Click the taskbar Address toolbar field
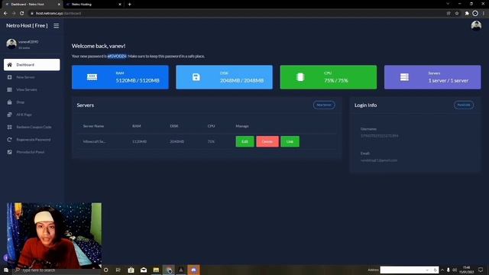The height and width of the screenshot is (275, 489). point(406,270)
